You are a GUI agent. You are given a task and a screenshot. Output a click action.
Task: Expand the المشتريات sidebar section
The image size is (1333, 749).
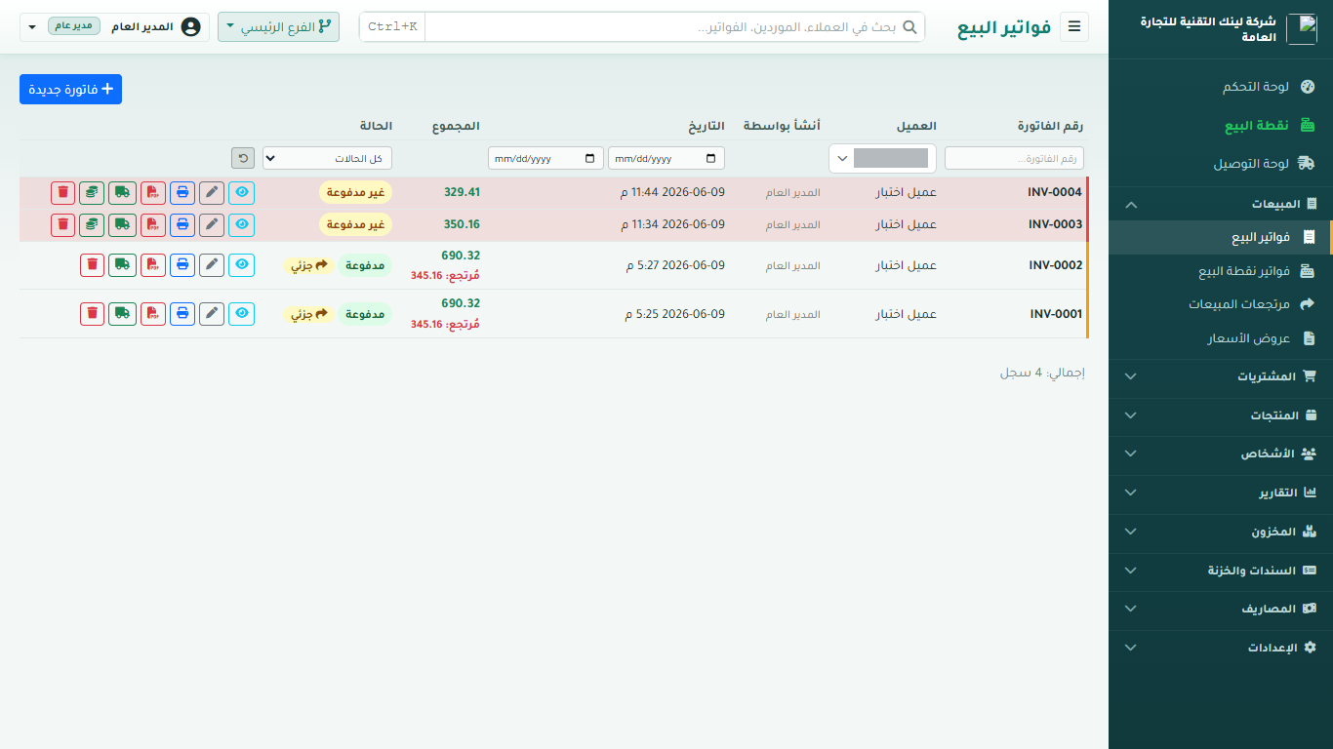[1221, 376]
